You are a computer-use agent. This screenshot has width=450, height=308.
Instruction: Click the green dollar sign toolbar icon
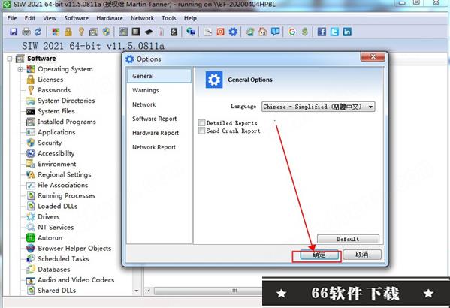pyautogui.click(x=305, y=32)
